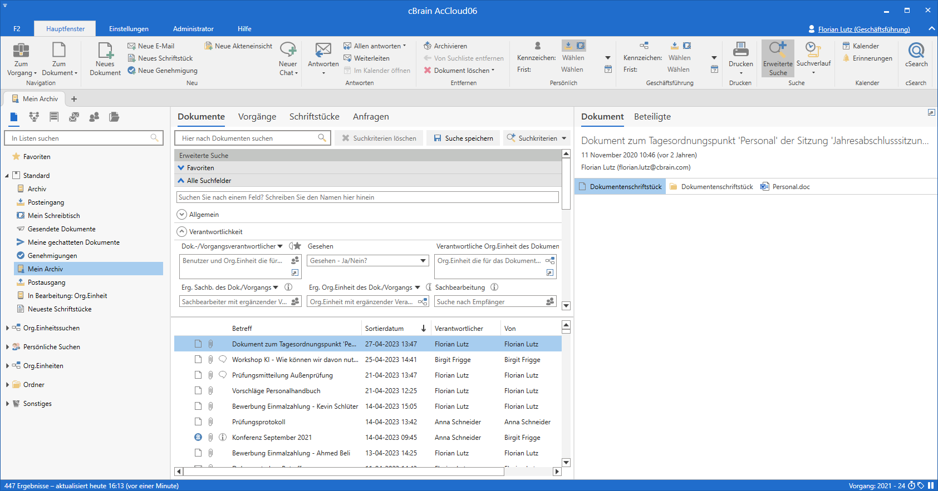This screenshot has height=491, width=938.
Task: Toggle the personal flag icon in Persönlich group
Action: click(538, 46)
